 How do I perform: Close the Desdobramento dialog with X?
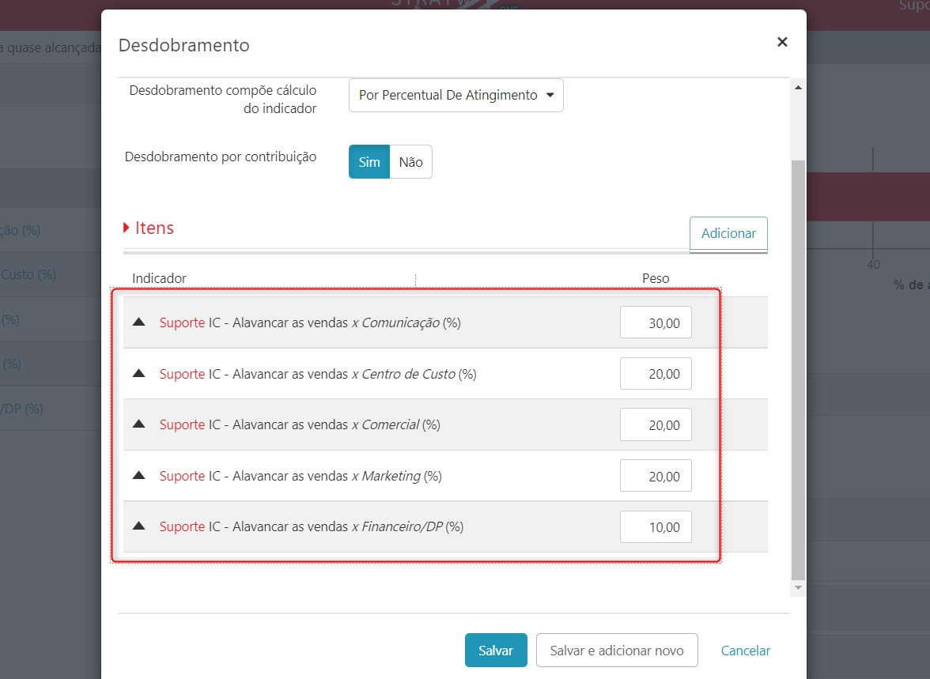pos(782,42)
